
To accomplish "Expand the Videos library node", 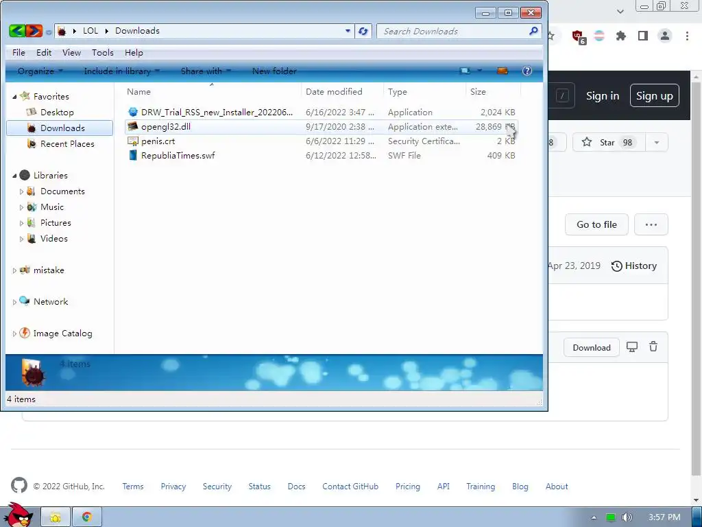I will pos(21,239).
